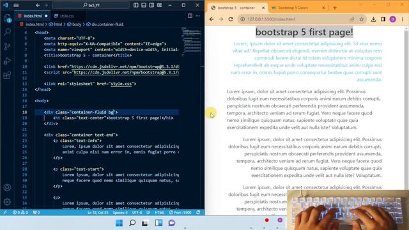The width and height of the screenshot is (409, 230).
Task: Follow the style.css link in code
Action: click(121, 84)
